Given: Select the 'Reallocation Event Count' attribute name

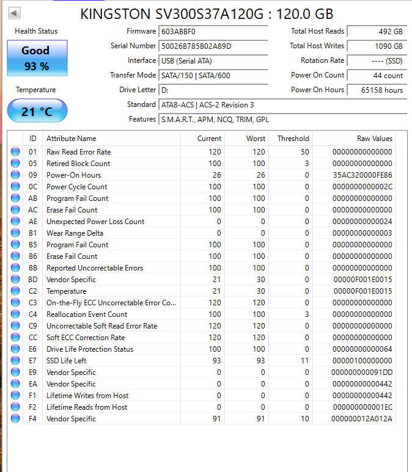Looking at the screenshot, I should click(x=87, y=314).
